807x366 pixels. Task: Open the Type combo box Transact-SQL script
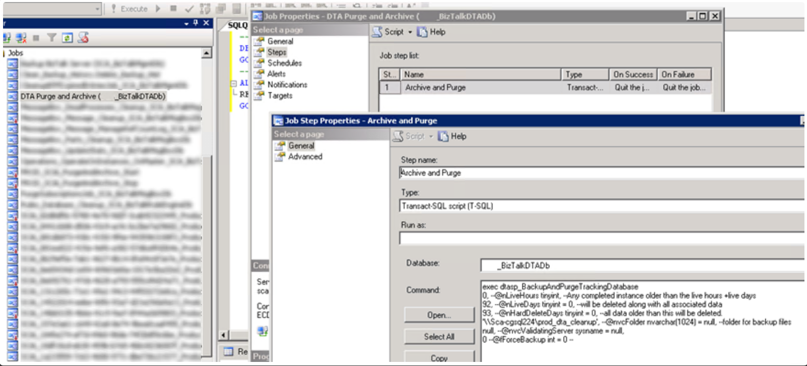(601, 206)
